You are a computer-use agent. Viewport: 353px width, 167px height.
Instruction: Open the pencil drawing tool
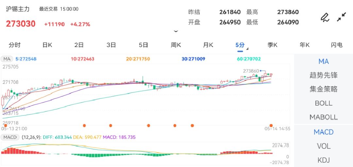[325, 17]
